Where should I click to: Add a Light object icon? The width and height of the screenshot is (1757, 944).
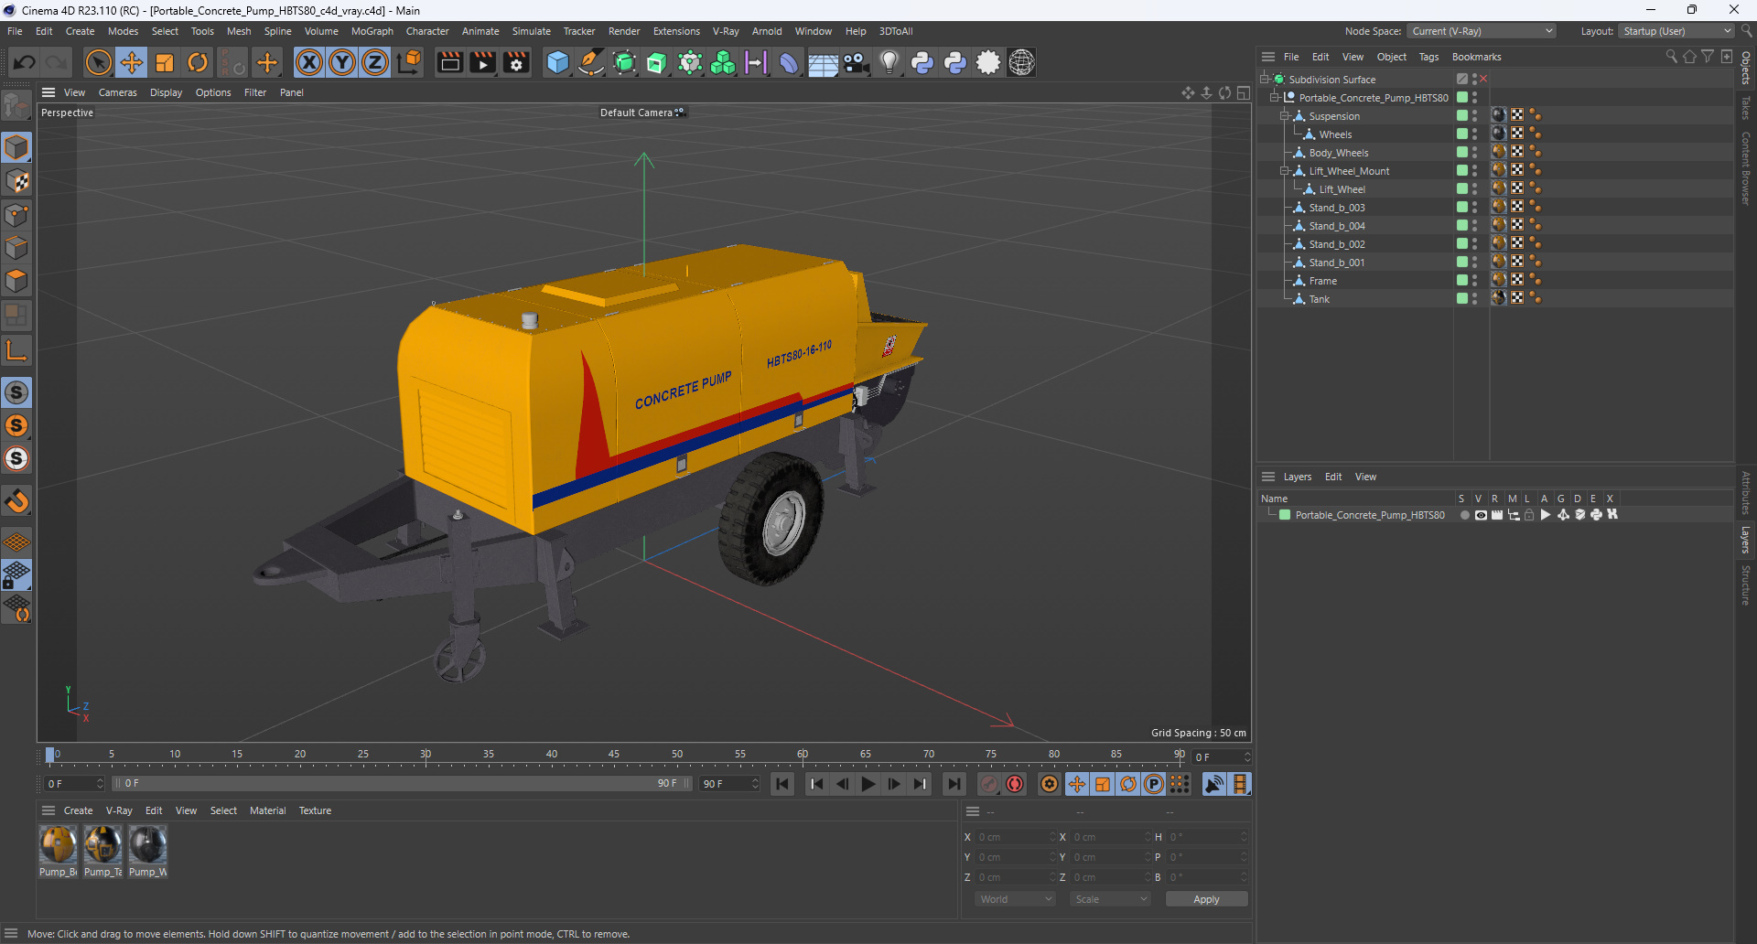[889, 62]
